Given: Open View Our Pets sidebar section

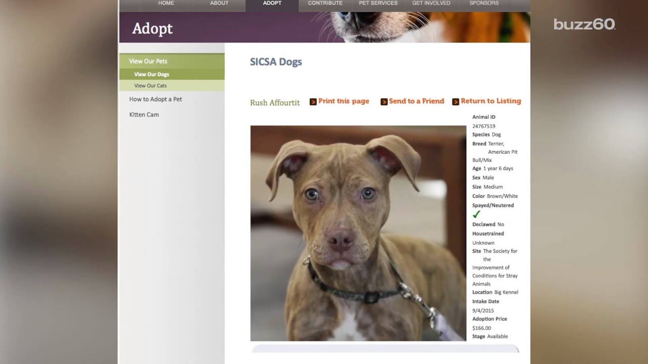Looking at the screenshot, I should pos(172,61).
